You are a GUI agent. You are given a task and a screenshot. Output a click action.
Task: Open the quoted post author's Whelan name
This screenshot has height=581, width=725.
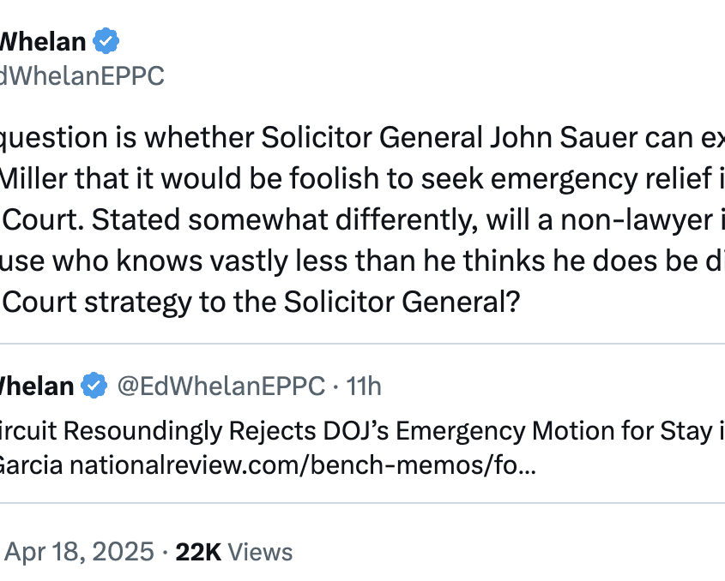click(37, 386)
